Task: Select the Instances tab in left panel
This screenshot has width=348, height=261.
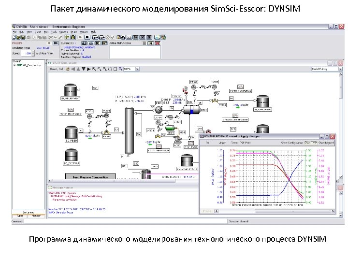Action: [29, 212]
